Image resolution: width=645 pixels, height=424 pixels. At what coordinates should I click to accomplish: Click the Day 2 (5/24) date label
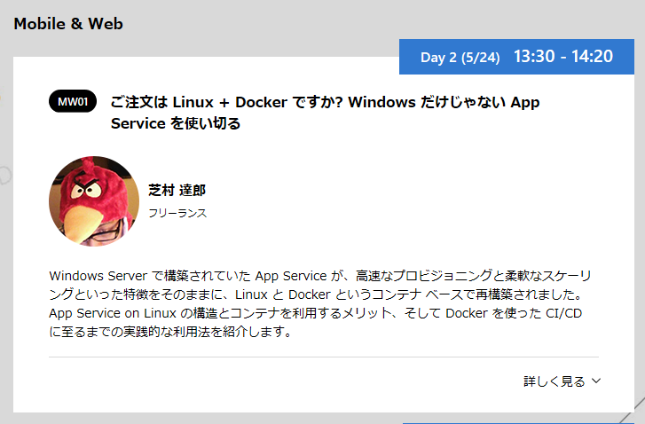coord(460,57)
